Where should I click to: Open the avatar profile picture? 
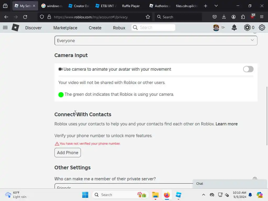tap(216, 27)
